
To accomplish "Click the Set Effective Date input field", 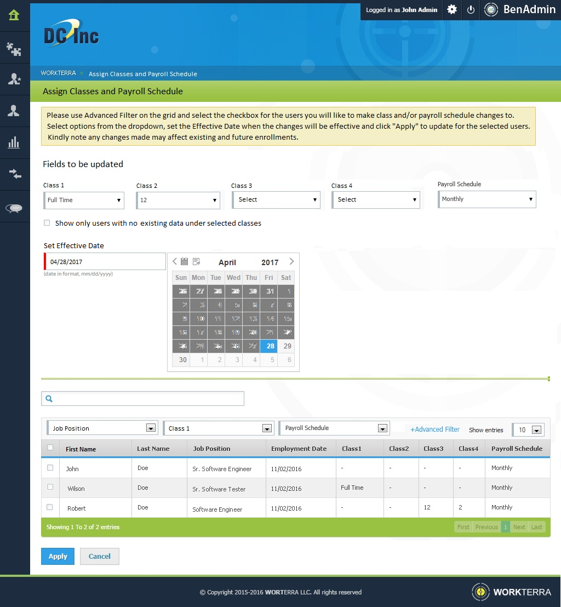I will point(105,262).
